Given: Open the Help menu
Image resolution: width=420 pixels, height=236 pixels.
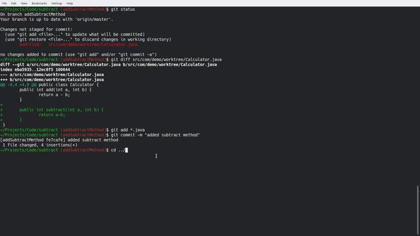Looking at the screenshot, I should [x=70, y=3].
